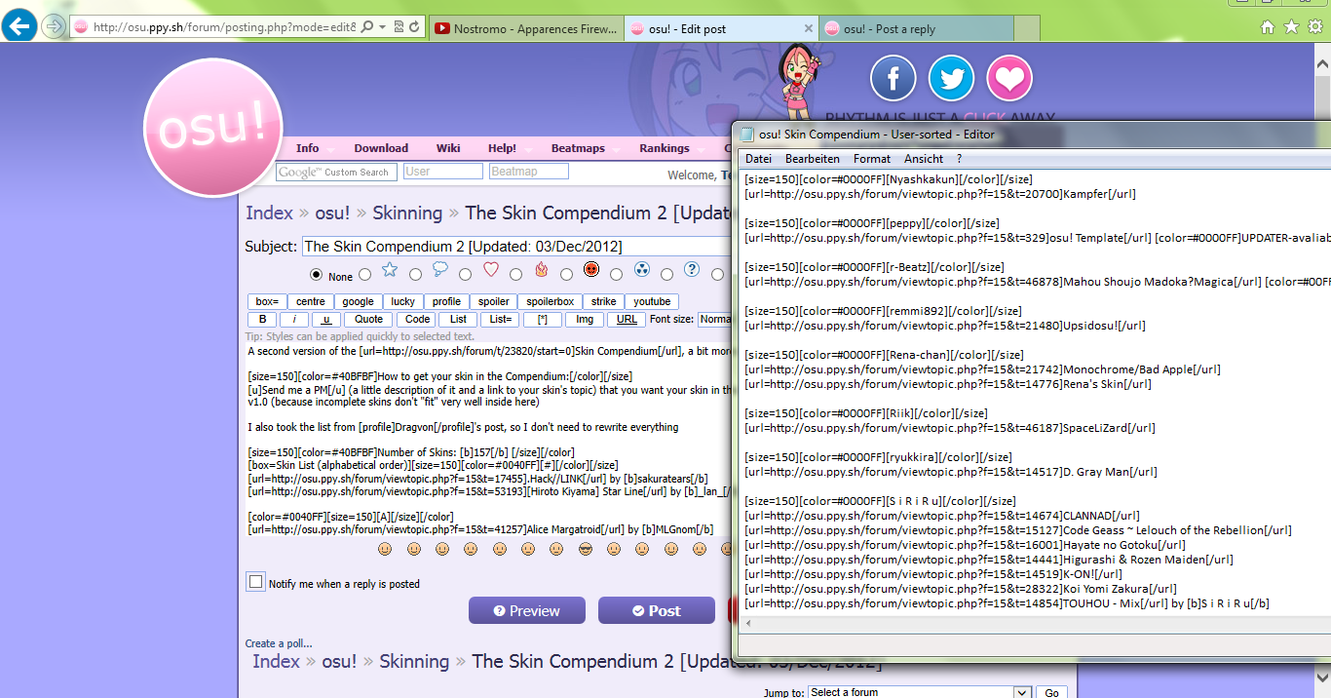Click the Subject input field
The height and width of the screenshot is (698, 1331).
[x=517, y=246]
